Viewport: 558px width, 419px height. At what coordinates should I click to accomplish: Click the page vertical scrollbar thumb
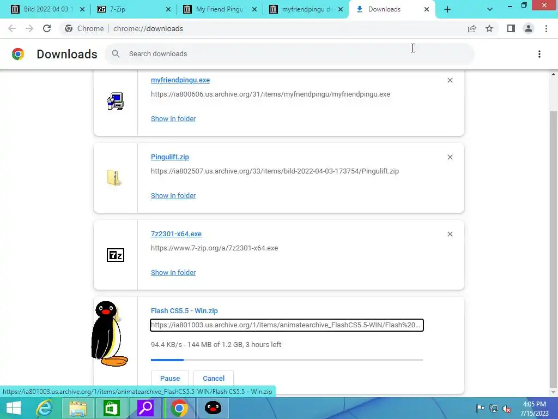click(x=553, y=249)
